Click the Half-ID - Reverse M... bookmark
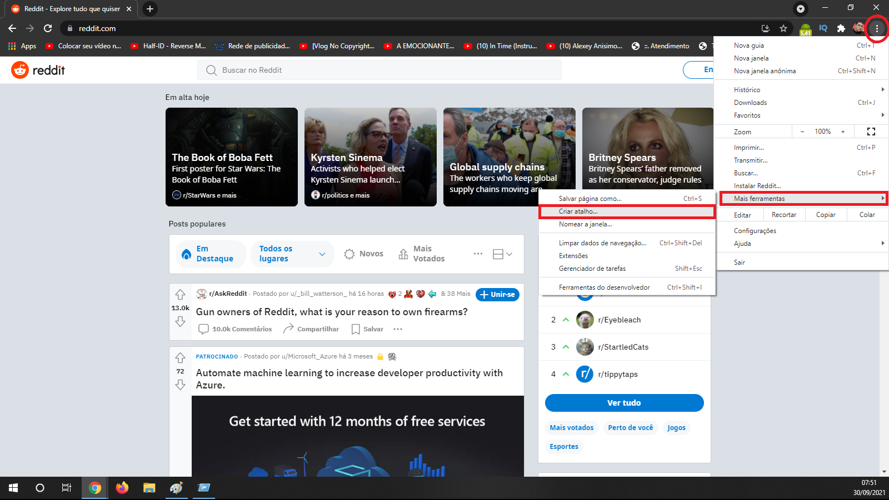This screenshot has height=500, width=889. point(168,46)
